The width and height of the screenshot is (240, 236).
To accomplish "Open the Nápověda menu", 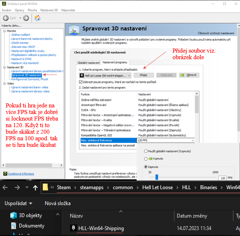I will click(x=68, y=10).
